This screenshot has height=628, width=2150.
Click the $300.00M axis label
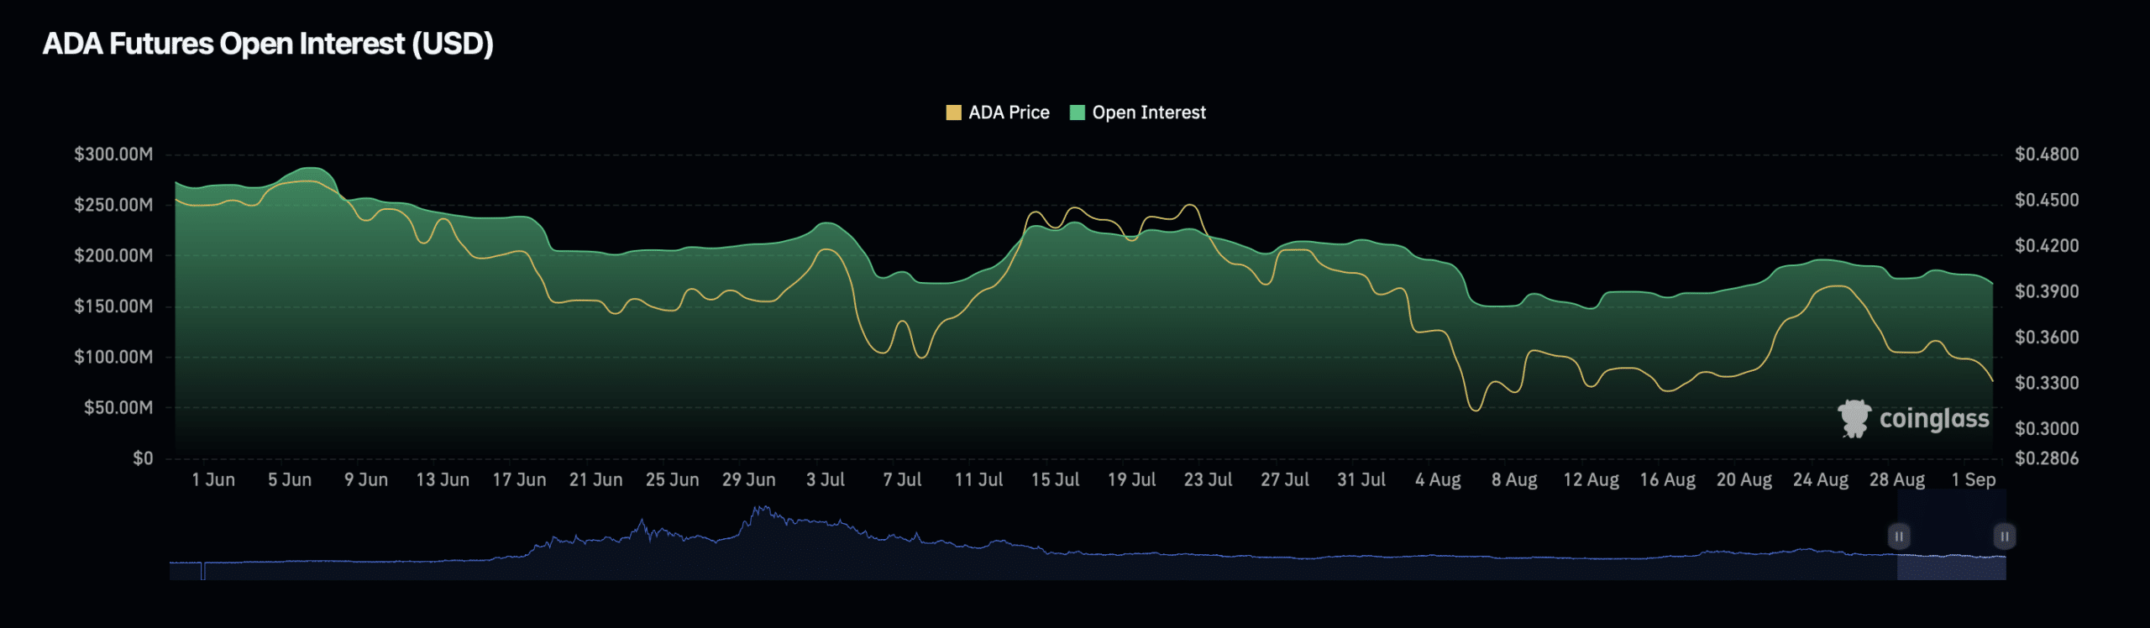[113, 154]
